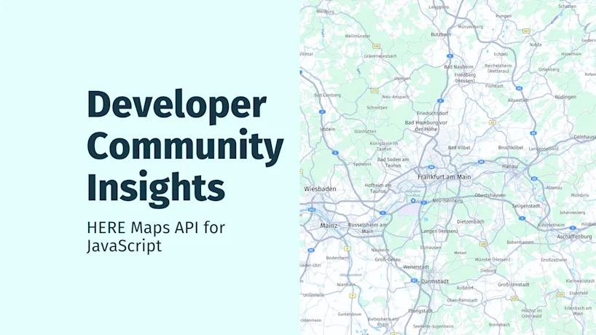Click the Seligenstadt town label
Viewport: 596px width, 335px height.
[525, 206]
